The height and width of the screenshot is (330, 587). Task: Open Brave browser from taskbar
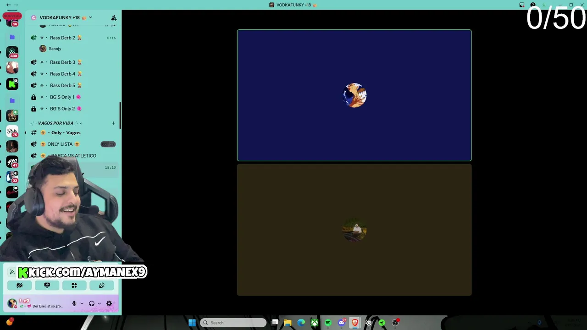click(355, 323)
